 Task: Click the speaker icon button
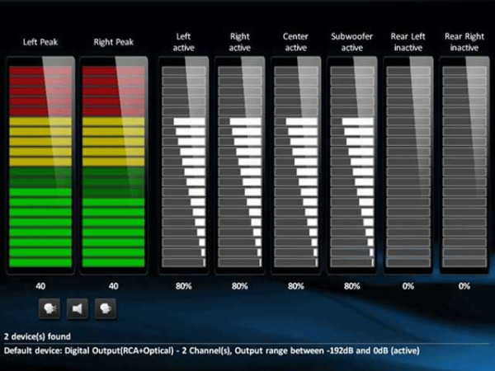(x=78, y=308)
